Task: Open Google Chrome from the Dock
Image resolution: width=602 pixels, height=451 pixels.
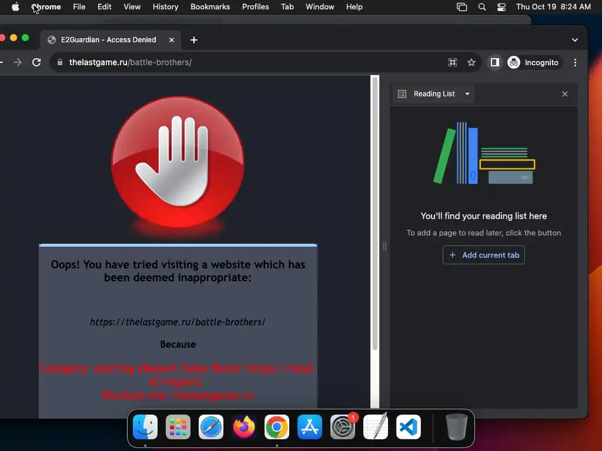Action: [277, 427]
